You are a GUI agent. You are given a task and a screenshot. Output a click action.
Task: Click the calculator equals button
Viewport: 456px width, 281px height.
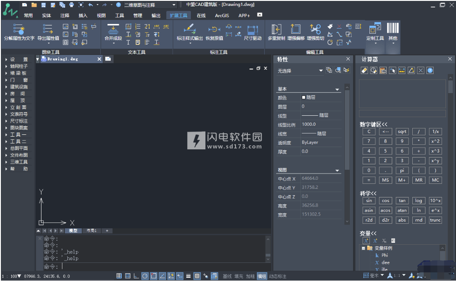369,180
